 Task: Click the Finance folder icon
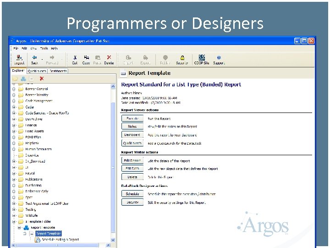21,125
